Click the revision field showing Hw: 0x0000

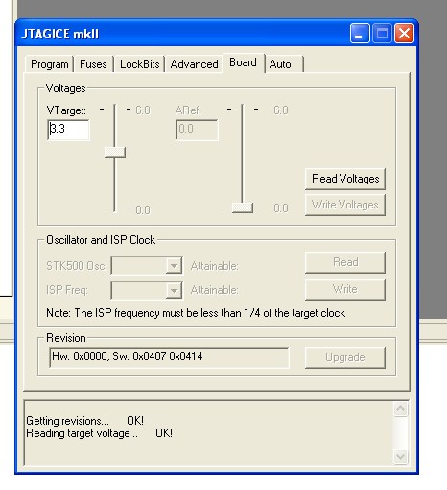(169, 357)
